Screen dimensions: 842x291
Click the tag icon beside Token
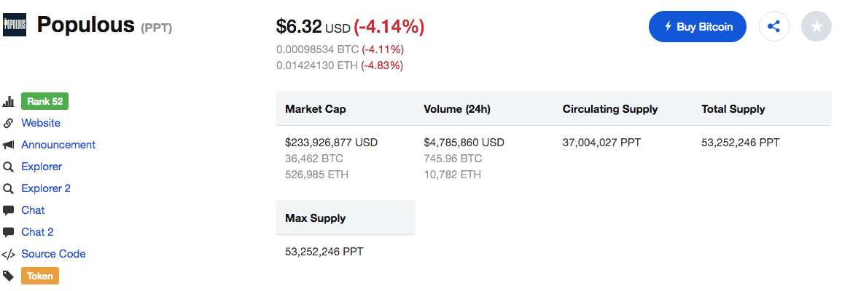point(9,276)
